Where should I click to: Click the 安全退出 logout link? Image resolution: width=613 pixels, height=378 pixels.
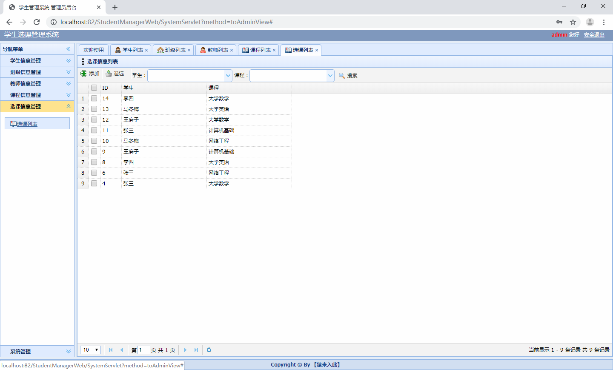coord(594,35)
